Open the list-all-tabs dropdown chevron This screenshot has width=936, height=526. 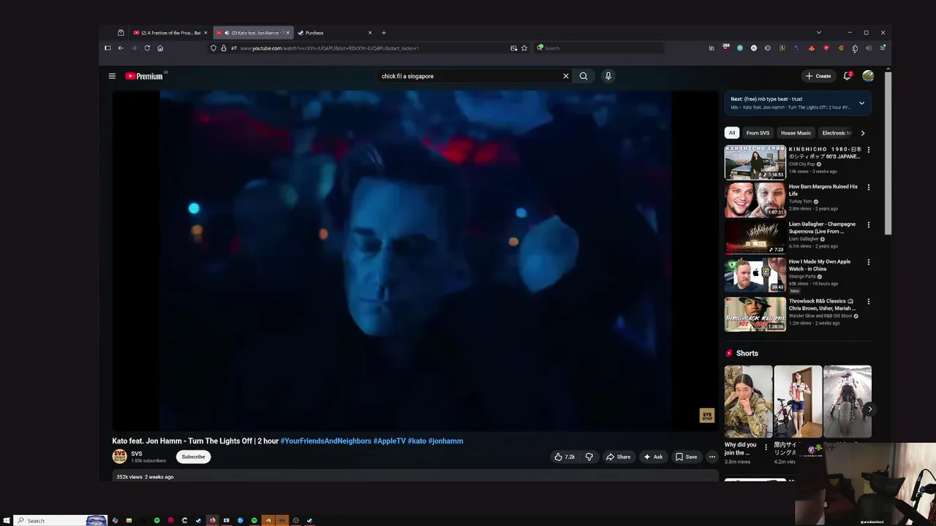point(818,33)
